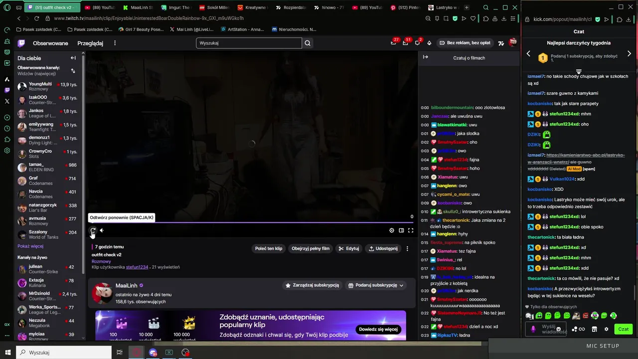Send message with green Czat button
The image size is (638, 359).
point(624,329)
